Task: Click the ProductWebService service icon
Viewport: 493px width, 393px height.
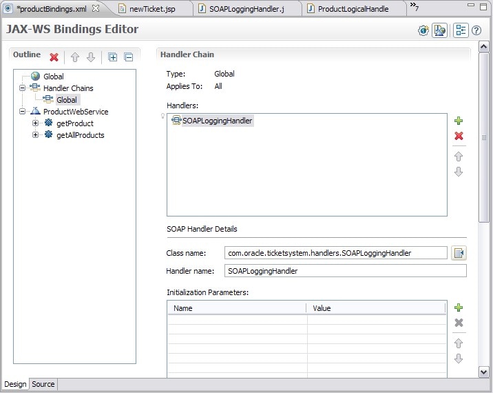Action: (x=35, y=111)
